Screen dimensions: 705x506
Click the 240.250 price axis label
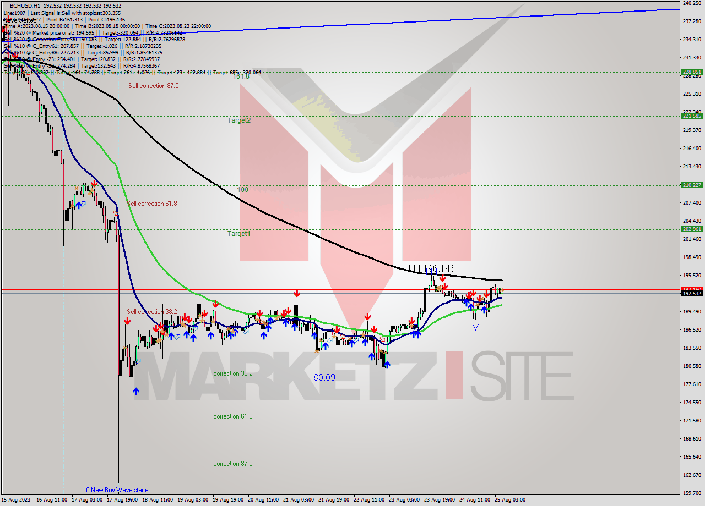[x=692, y=3]
